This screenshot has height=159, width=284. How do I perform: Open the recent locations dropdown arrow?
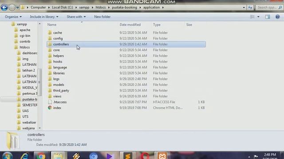pyautogui.click(x=18, y=8)
